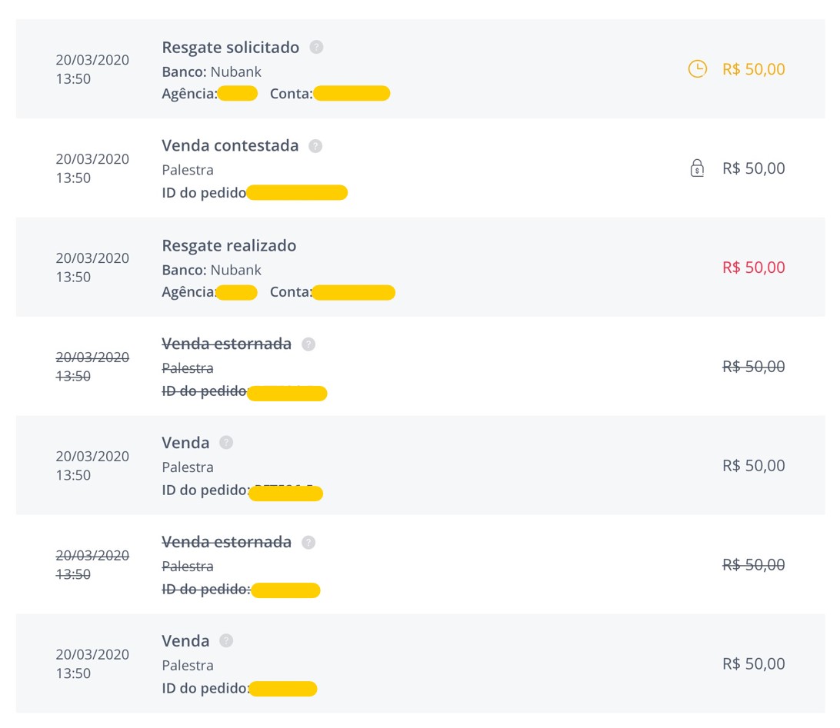
Task: Click help icon next to Resgate solicitado
Action: (317, 47)
